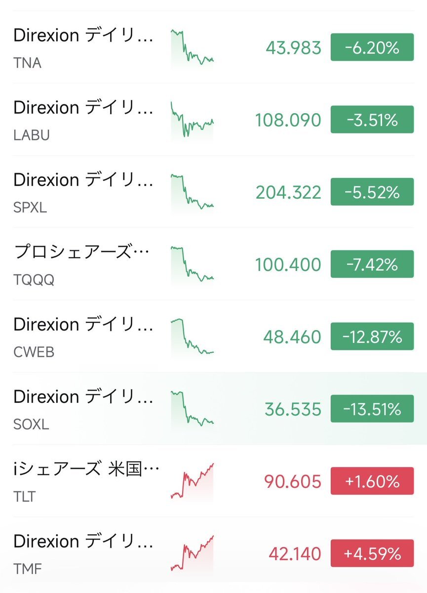Toggle the SPXL -5.52% change badge
This screenshot has width=427, height=593.
(x=372, y=192)
